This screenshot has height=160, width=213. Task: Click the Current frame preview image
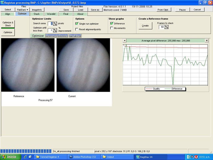pyautogui.click(x=83, y=65)
